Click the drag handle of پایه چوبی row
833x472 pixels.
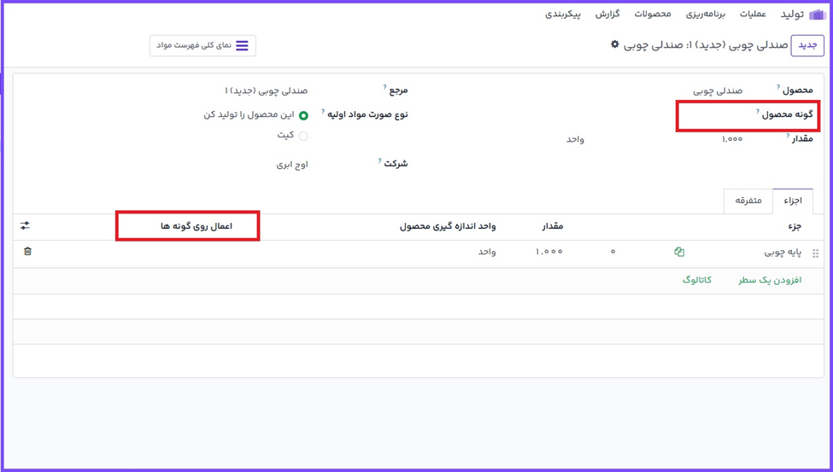point(815,253)
